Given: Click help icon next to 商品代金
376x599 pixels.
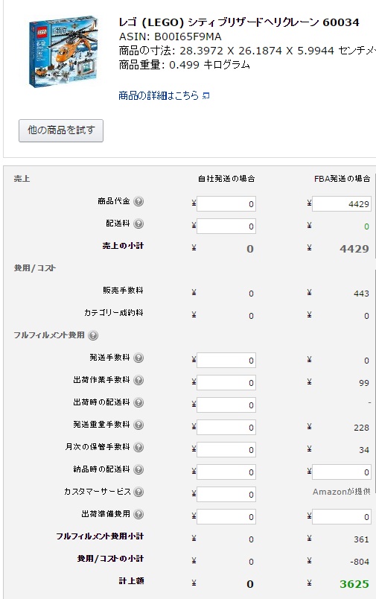Looking at the screenshot, I should pyautogui.click(x=138, y=201).
